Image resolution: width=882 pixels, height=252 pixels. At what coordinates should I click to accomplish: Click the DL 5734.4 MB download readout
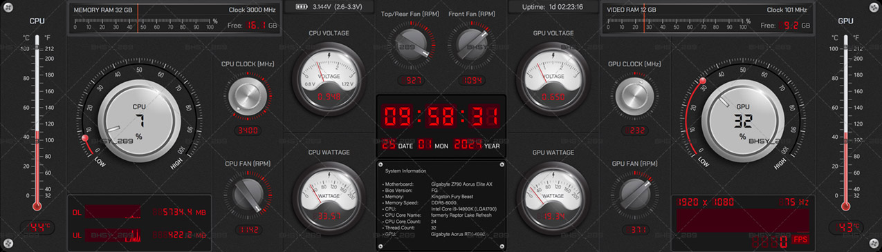click(x=180, y=213)
